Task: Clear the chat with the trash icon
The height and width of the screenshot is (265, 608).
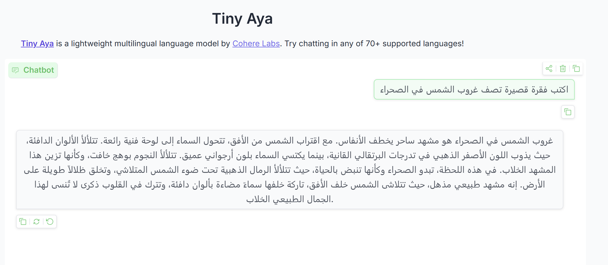Action: coord(563,69)
